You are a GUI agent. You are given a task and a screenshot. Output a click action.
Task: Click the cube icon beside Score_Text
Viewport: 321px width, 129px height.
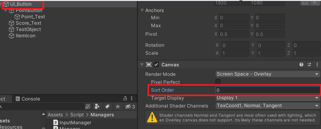tap(11, 23)
